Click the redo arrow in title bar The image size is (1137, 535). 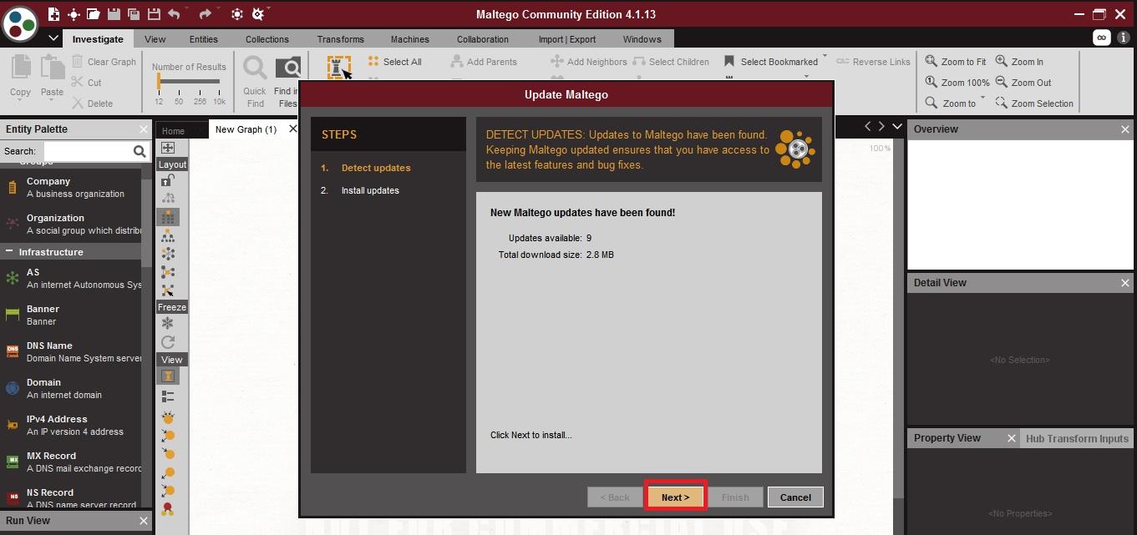tap(206, 14)
